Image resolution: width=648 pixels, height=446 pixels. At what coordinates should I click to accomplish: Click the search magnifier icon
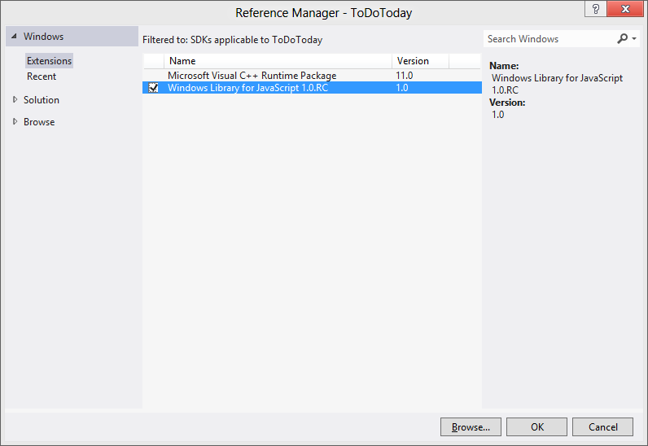[x=622, y=39]
